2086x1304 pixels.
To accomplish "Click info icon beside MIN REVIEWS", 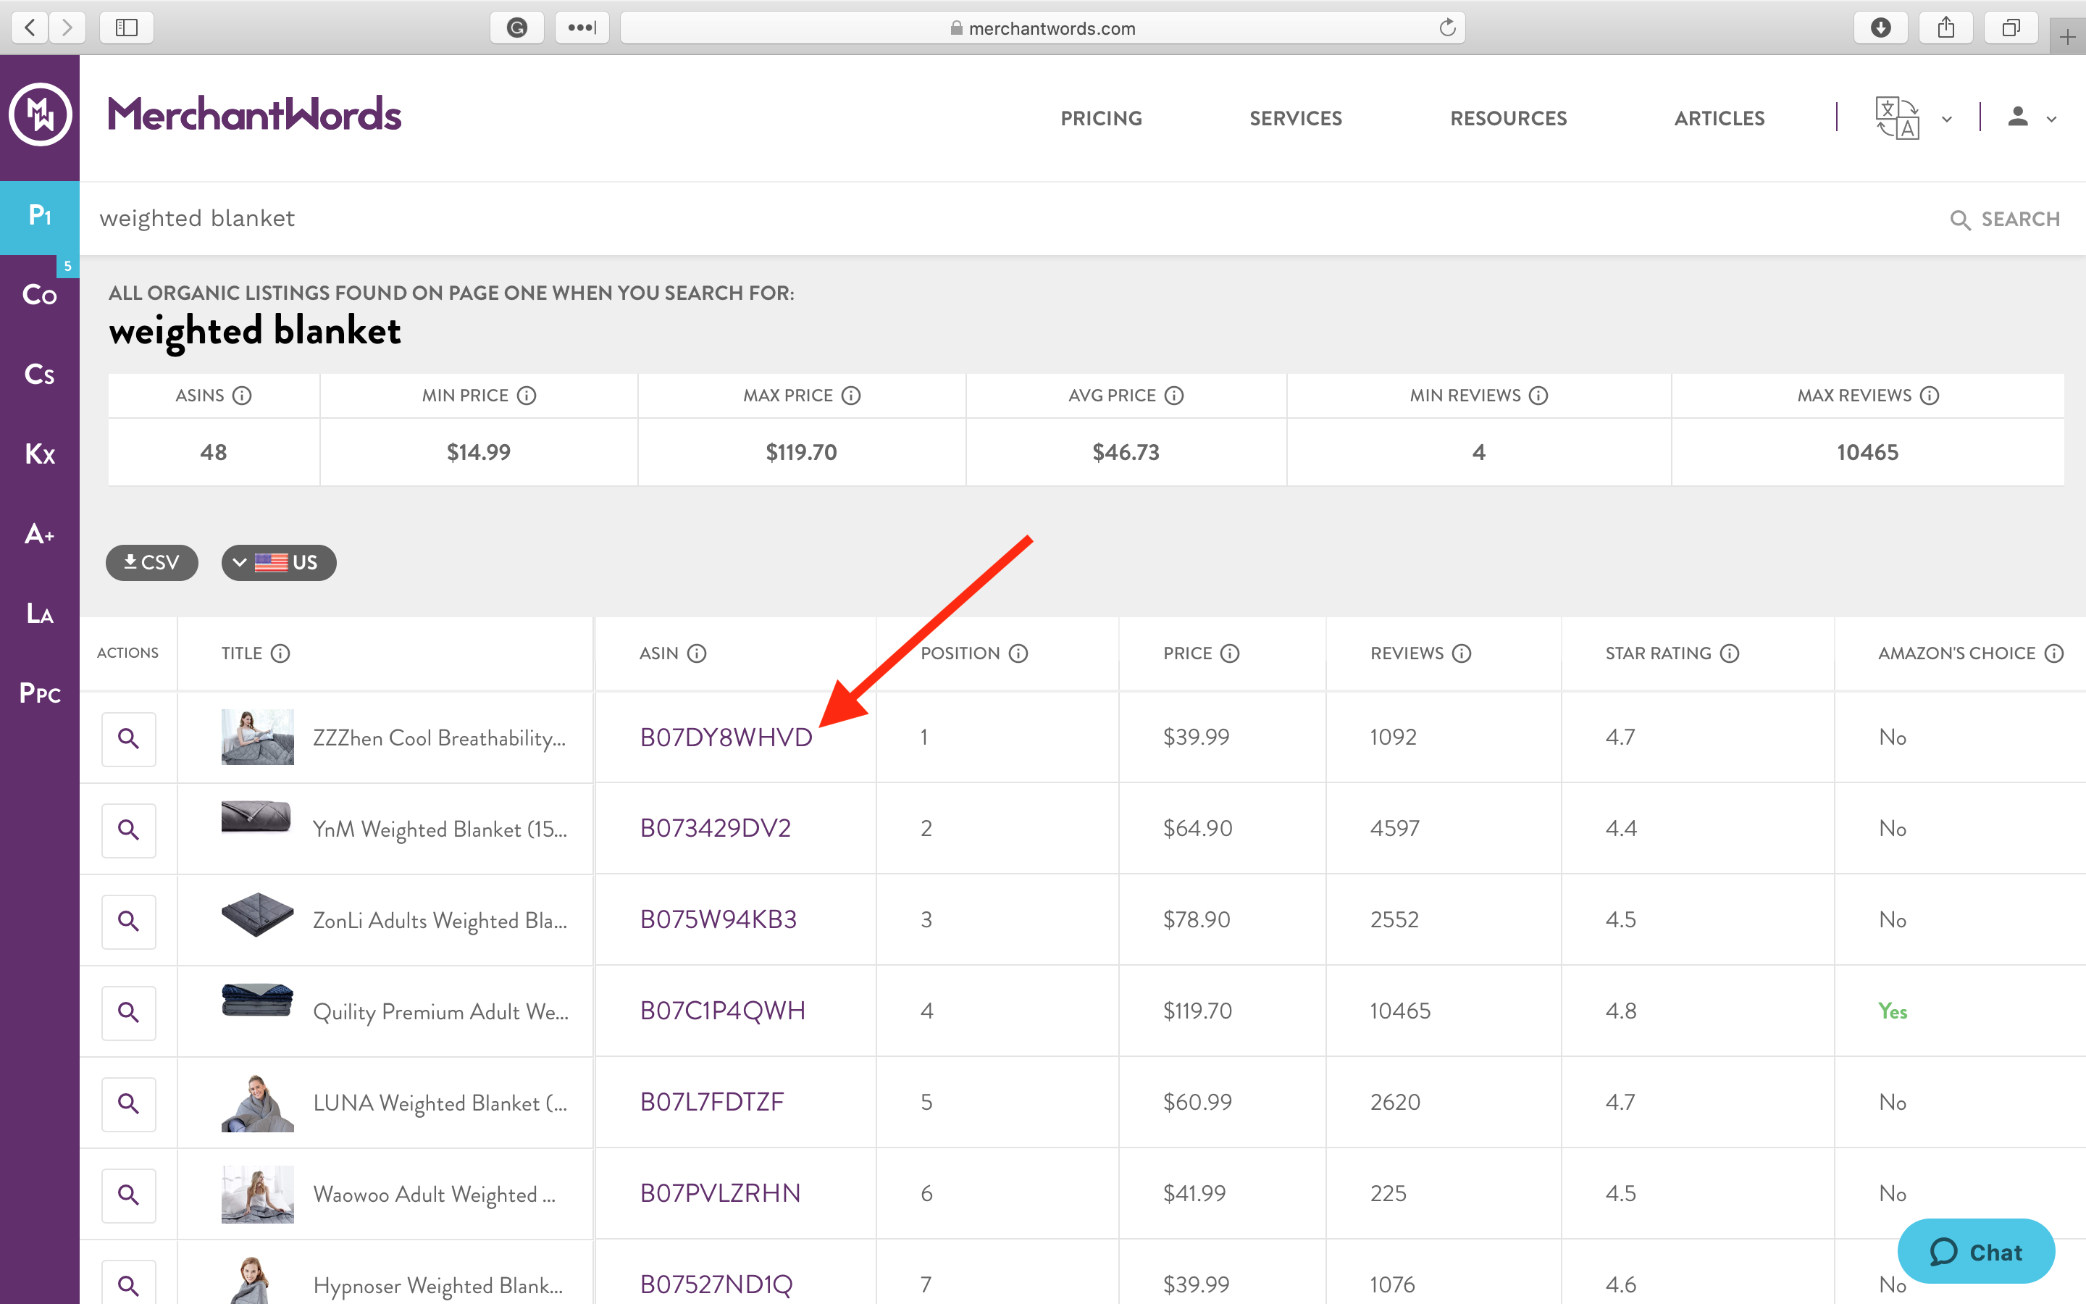I will [x=1538, y=396].
